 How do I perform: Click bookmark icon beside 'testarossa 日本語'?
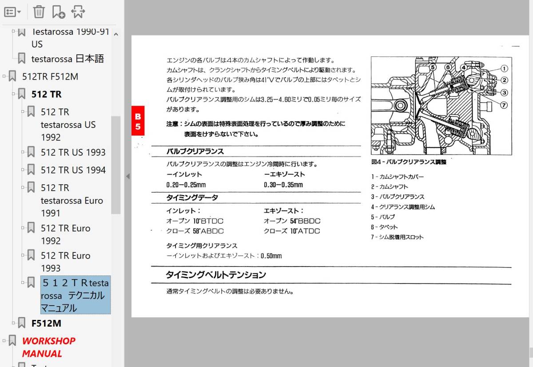pyautogui.click(x=21, y=59)
